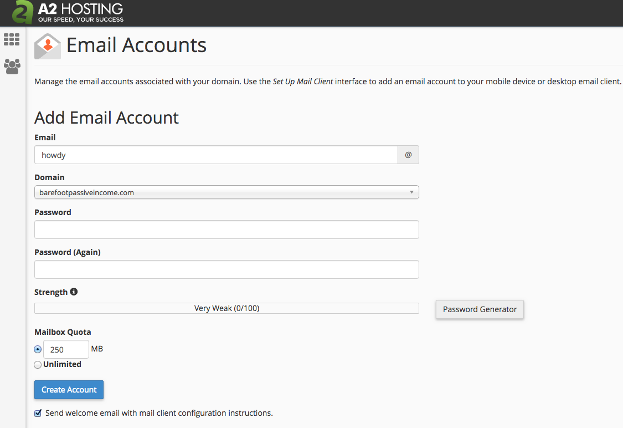Click the A2 Hosting logo
The width and height of the screenshot is (623, 428).
click(x=68, y=13)
